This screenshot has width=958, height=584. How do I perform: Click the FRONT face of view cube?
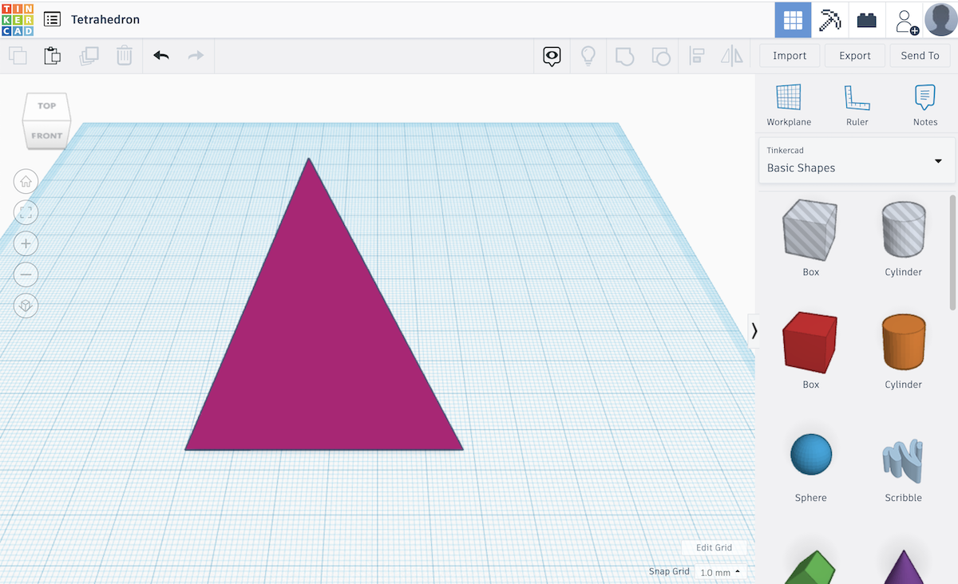[46, 135]
